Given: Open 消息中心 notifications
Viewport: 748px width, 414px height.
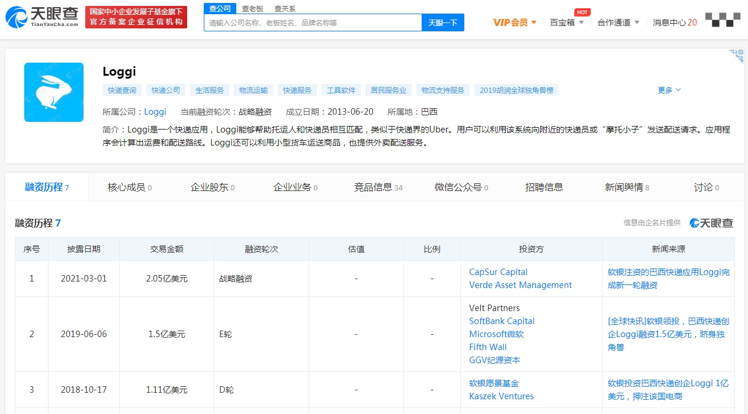Looking at the screenshot, I should click(675, 22).
